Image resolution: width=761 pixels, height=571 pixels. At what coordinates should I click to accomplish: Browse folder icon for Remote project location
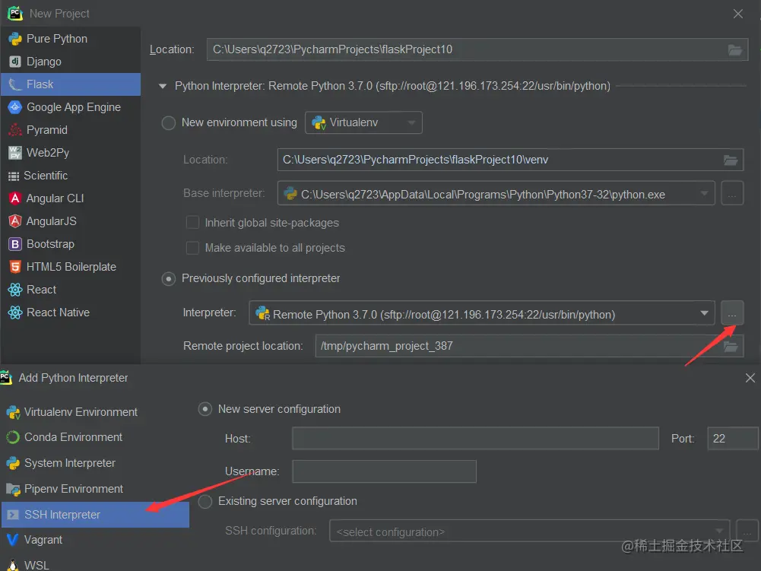click(731, 346)
